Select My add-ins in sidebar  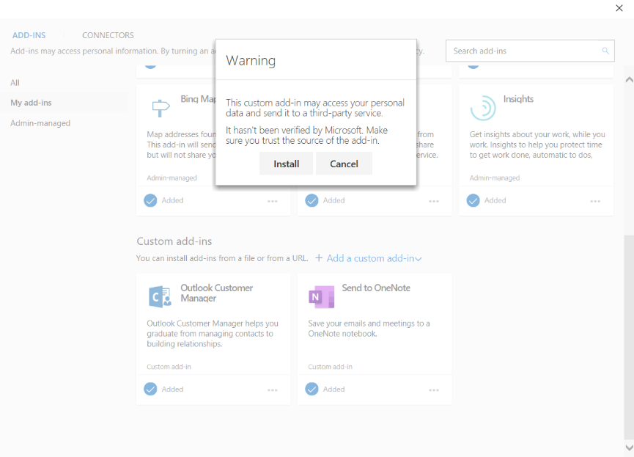coord(31,103)
